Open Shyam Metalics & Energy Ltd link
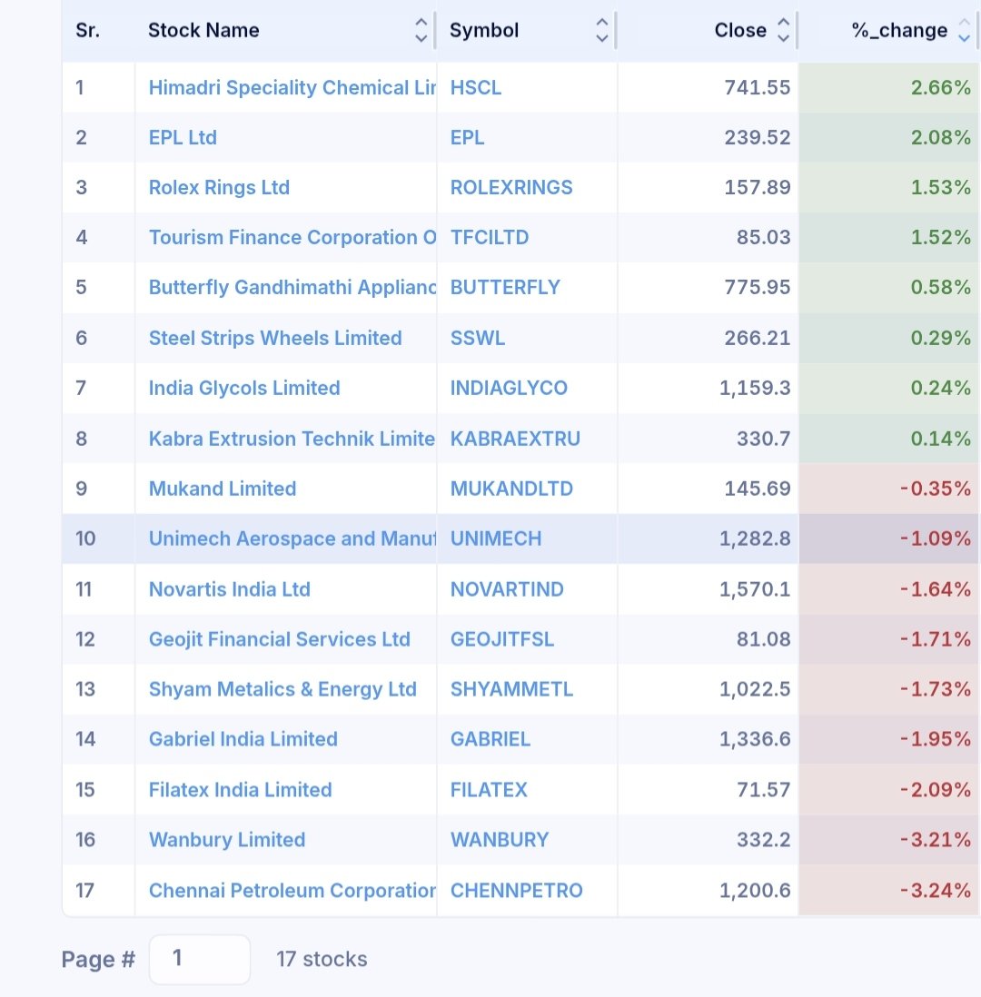The height and width of the screenshot is (997, 981). coord(282,689)
